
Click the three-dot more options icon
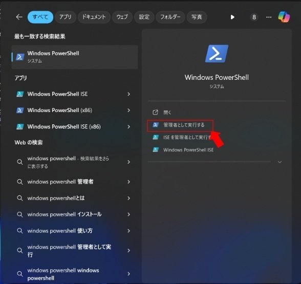(x=269, y=17)
